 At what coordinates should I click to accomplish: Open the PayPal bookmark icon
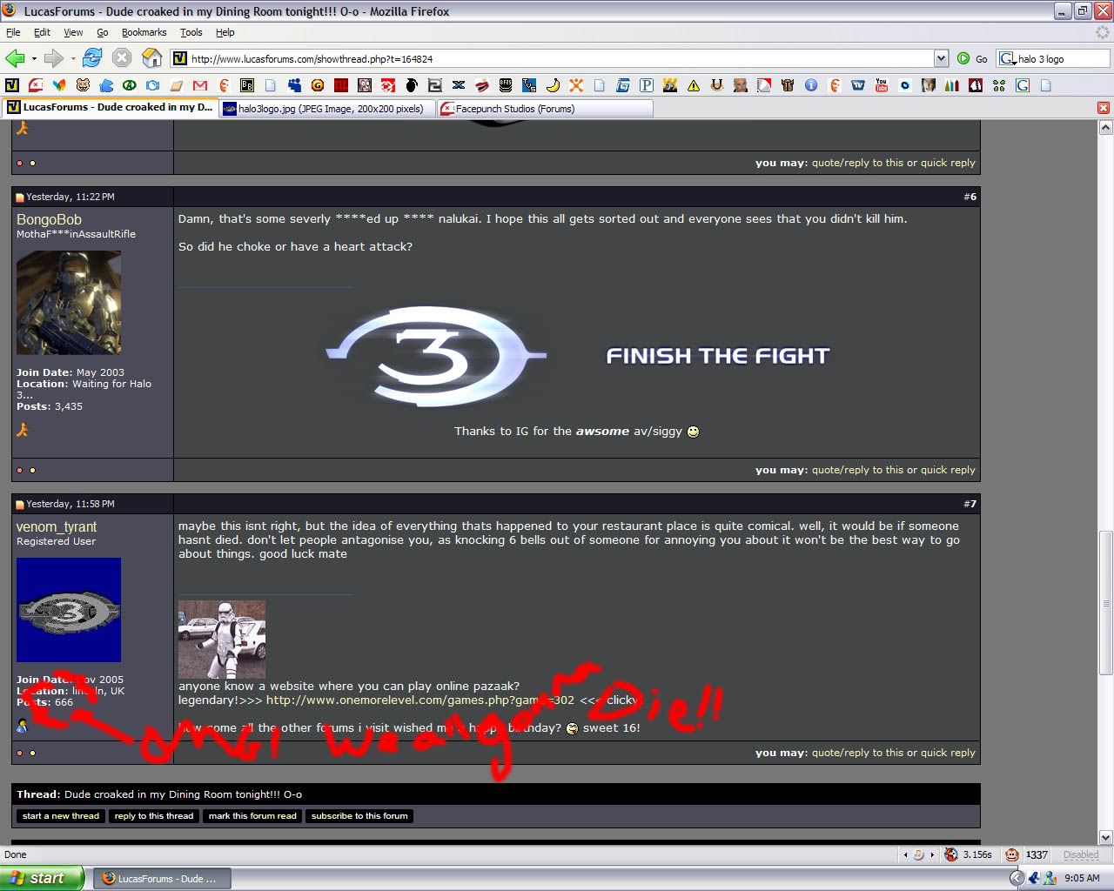tap(647, 85)
